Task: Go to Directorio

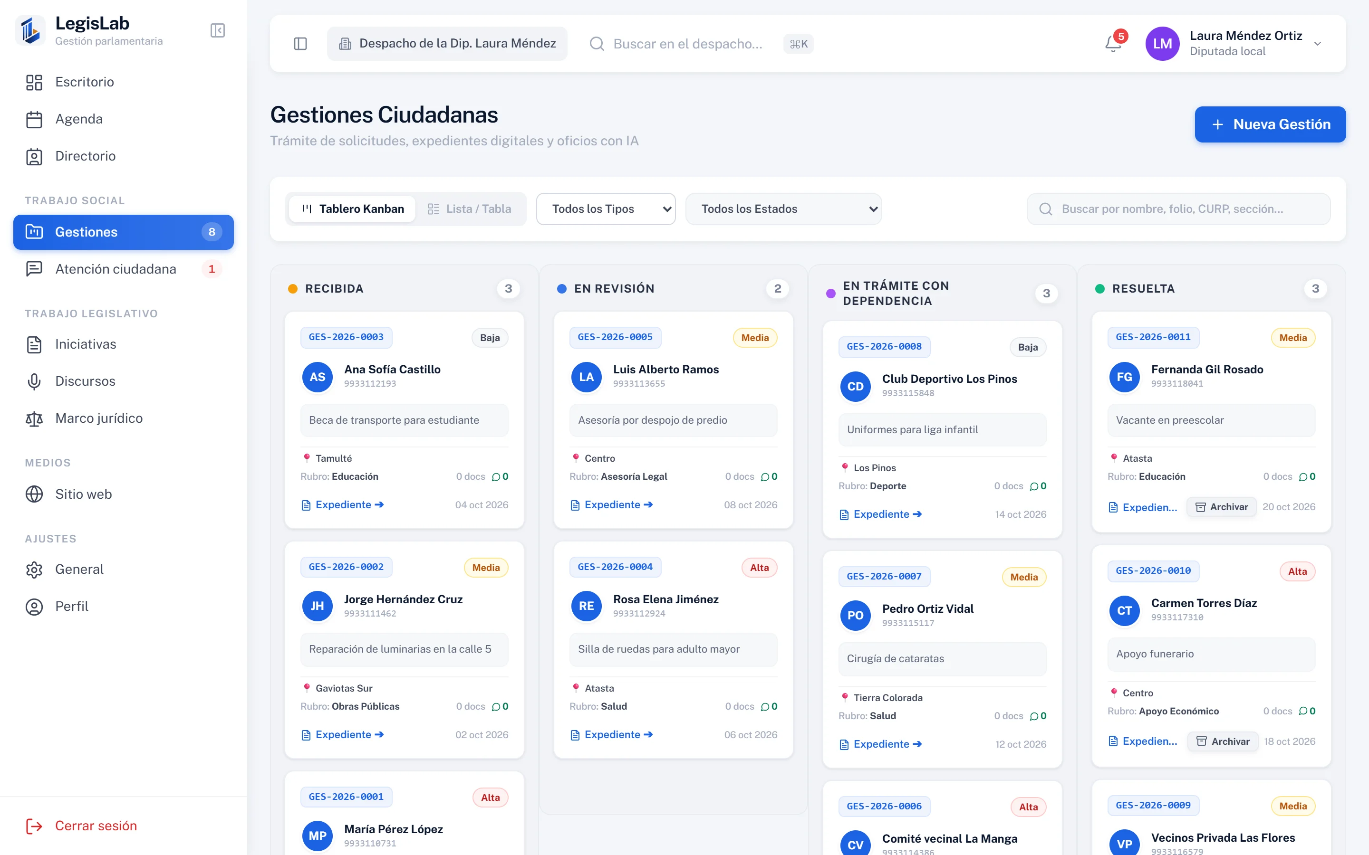Action: [x=123, y=156]
